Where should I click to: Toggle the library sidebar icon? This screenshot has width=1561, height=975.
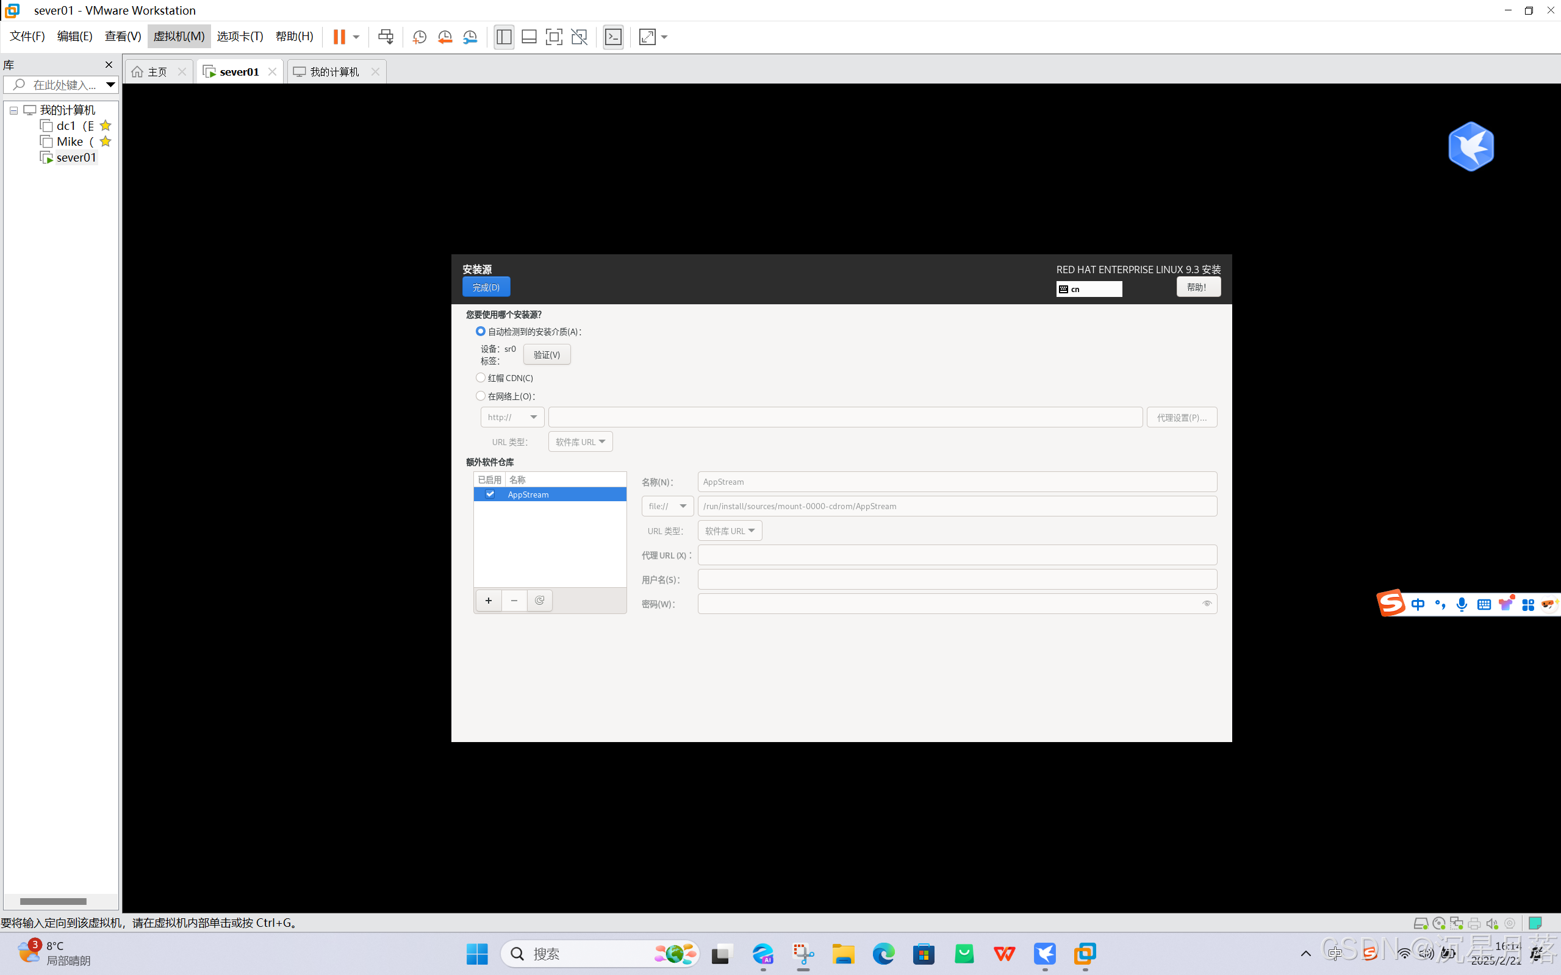504,37
